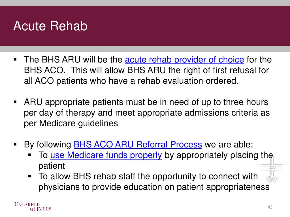This screenshot has height=217, width=290.
Task: Select the "Acute Rehab" slide title
Action: coord(50,26)
